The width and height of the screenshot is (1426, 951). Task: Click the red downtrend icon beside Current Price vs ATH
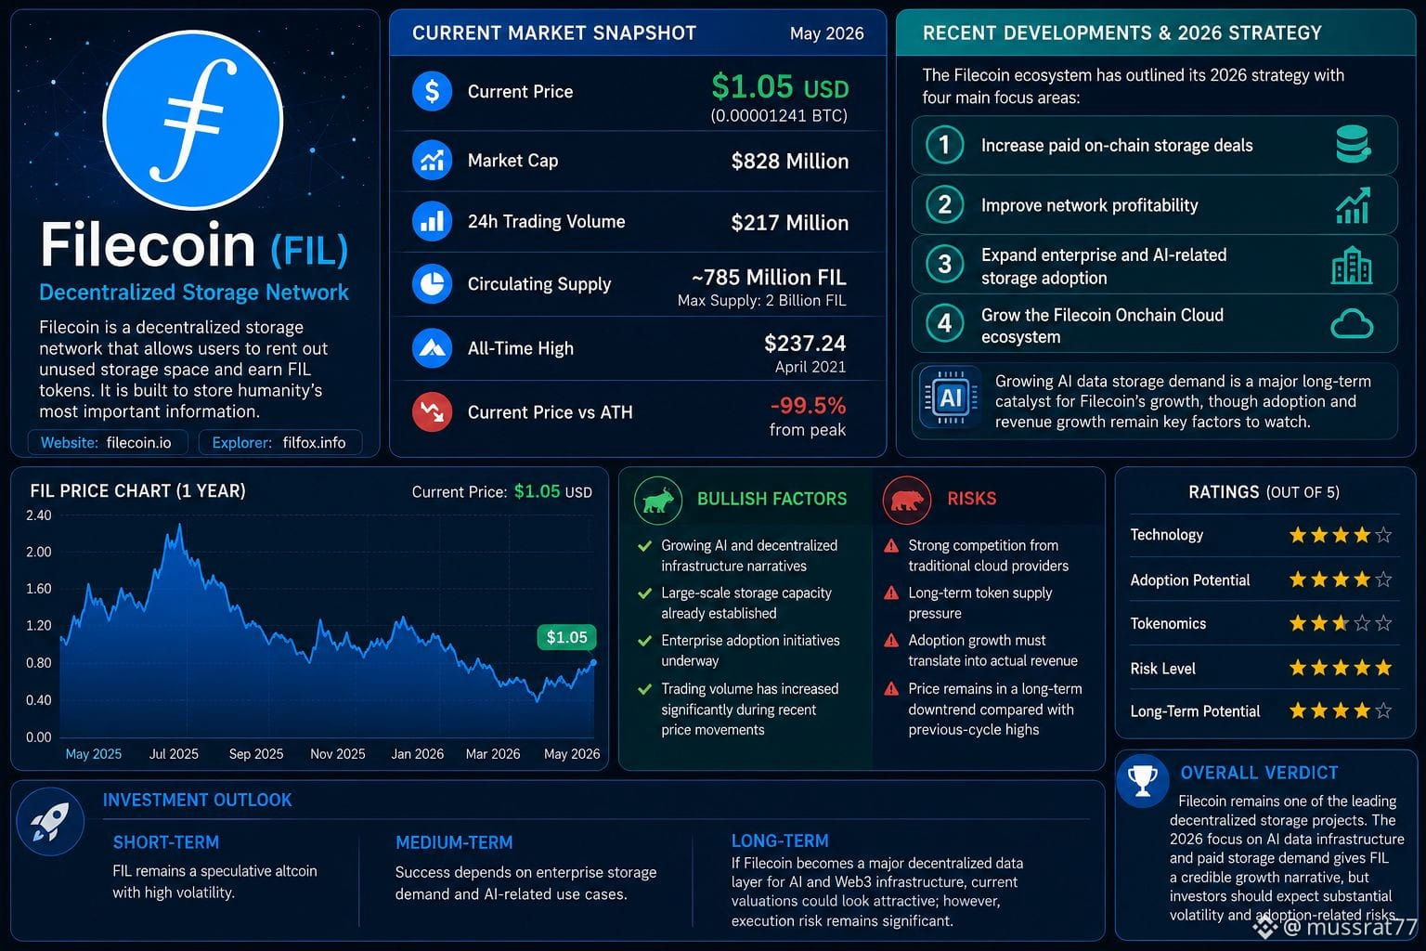click(432, 411)
